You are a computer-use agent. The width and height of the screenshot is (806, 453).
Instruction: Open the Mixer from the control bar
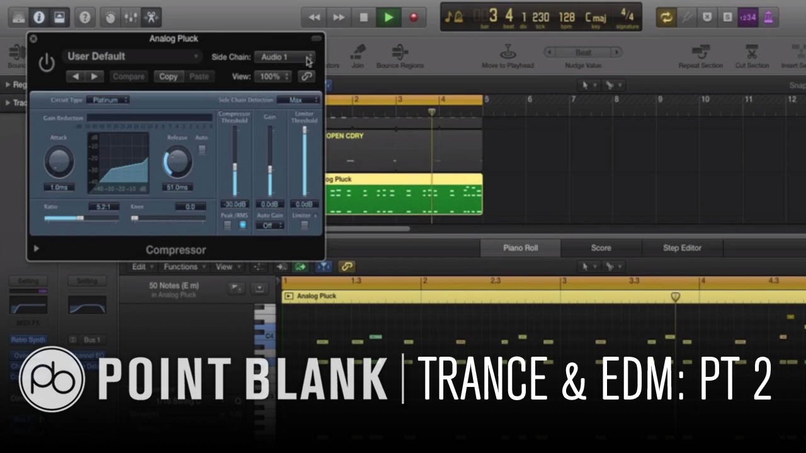[x=130, y=17]
